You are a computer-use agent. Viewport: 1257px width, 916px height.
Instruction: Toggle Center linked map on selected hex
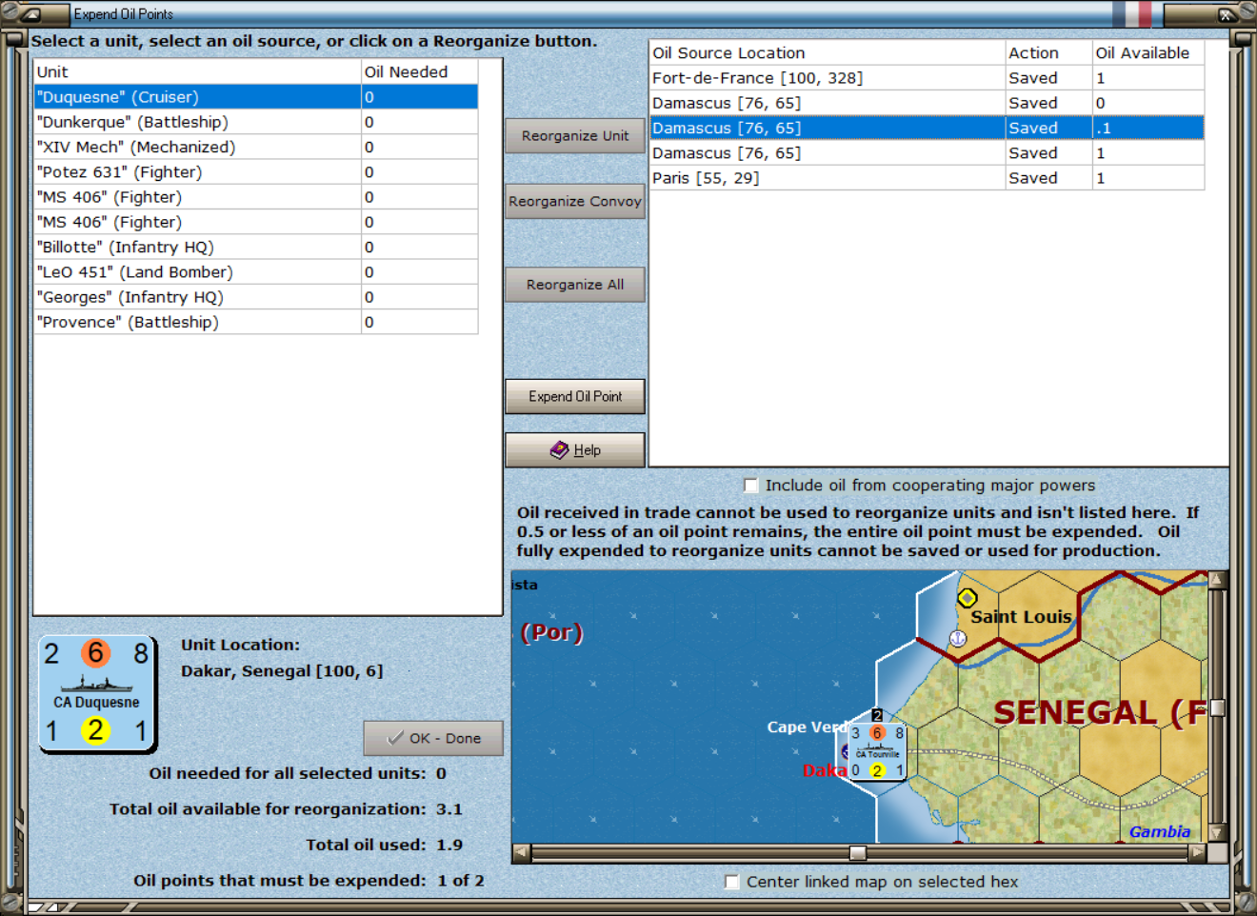click(x=731, y=882)
